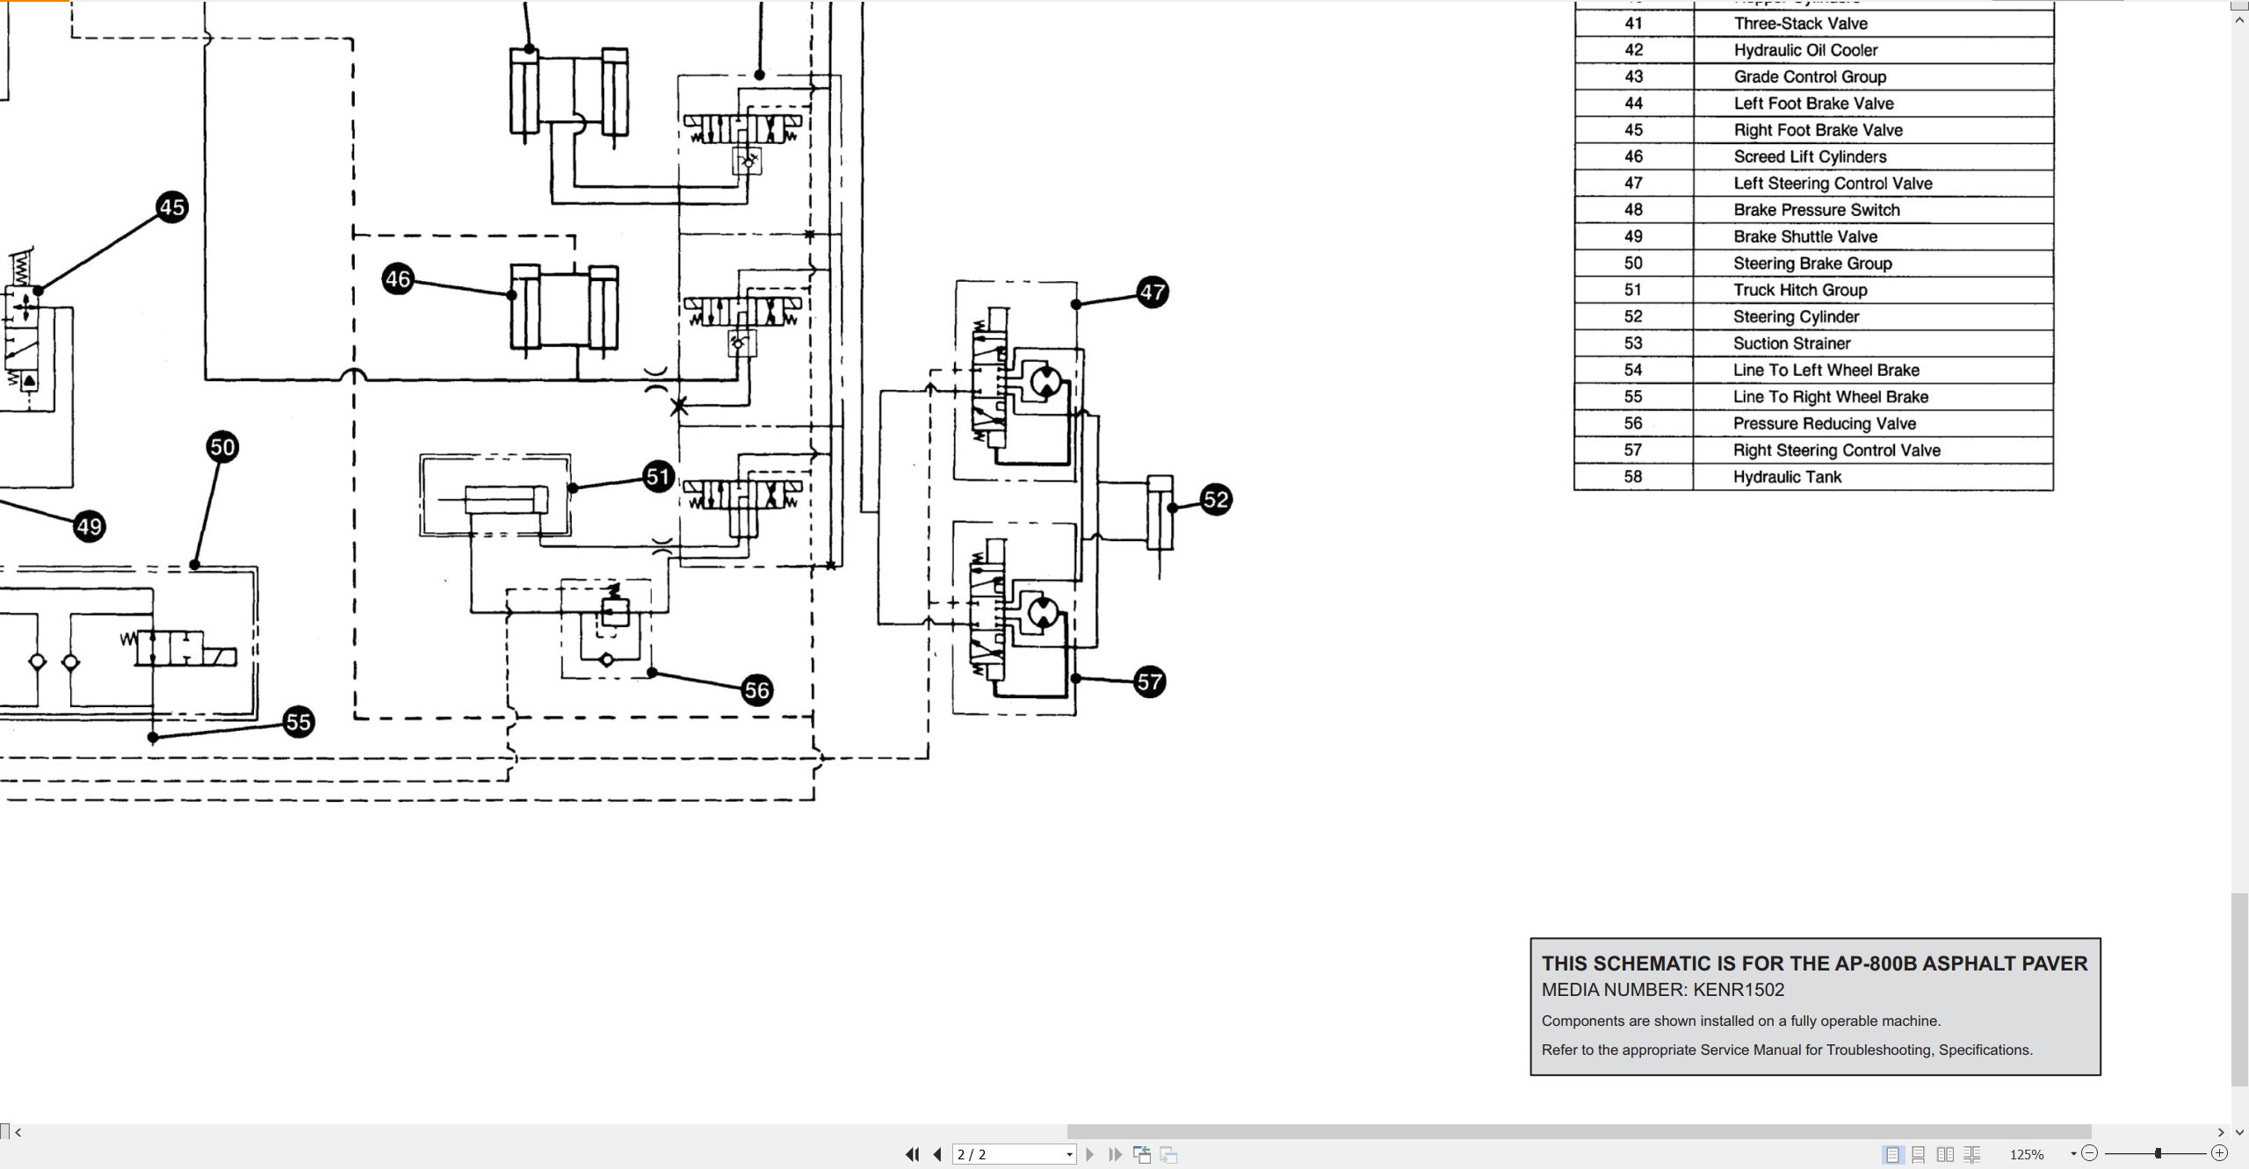Click callout bubble 49 on schematic
Viewport: 2249px width, 1169px height.
pos(89,526)
